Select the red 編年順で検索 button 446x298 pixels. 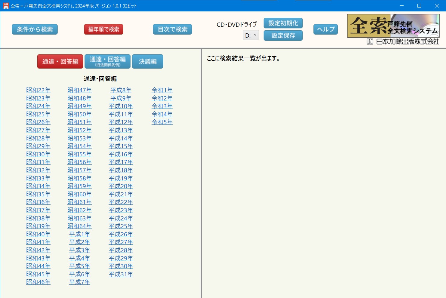[103, 29]
